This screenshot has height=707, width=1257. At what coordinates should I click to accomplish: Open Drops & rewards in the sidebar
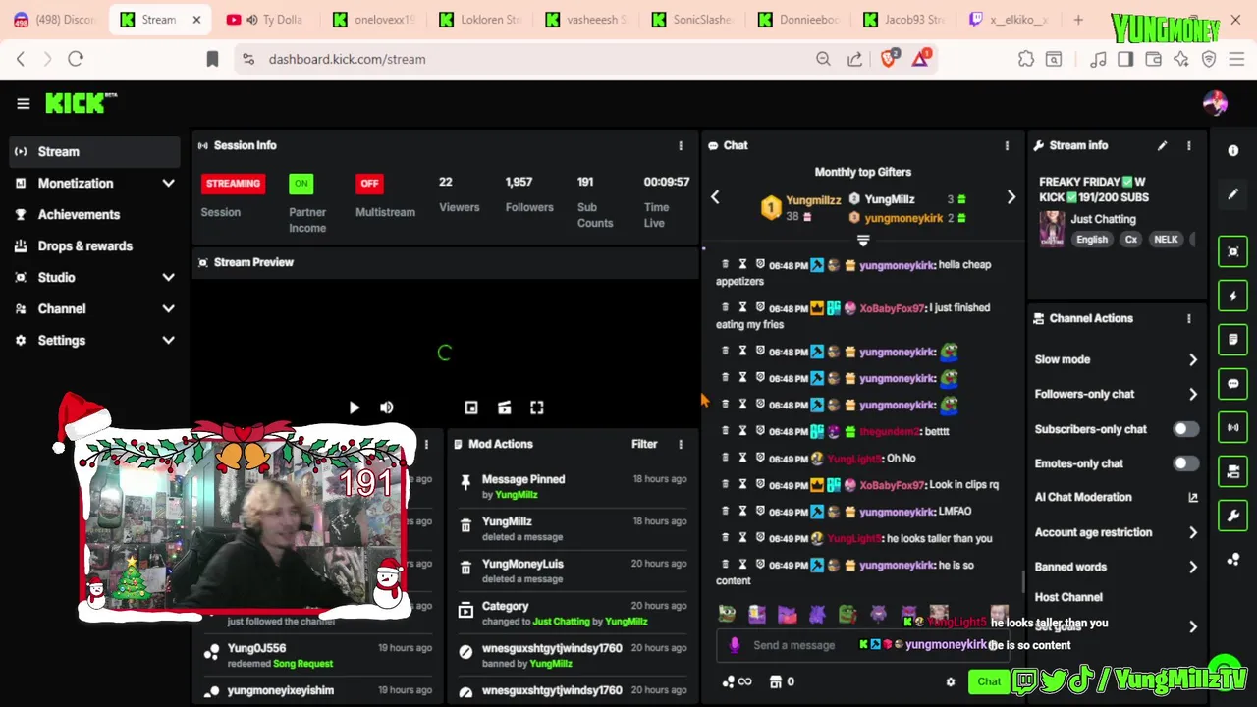coord(95,245)
